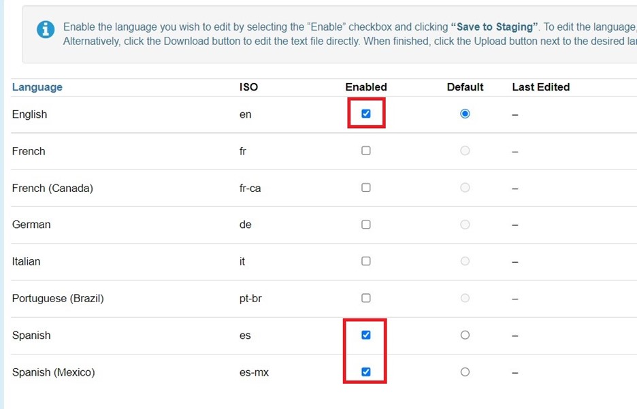Uncheck the Spanish (Mexico) Enabled checkbox
Image resolution: width=637 pixels, height=409 pixels.
[x=366, y=372]
